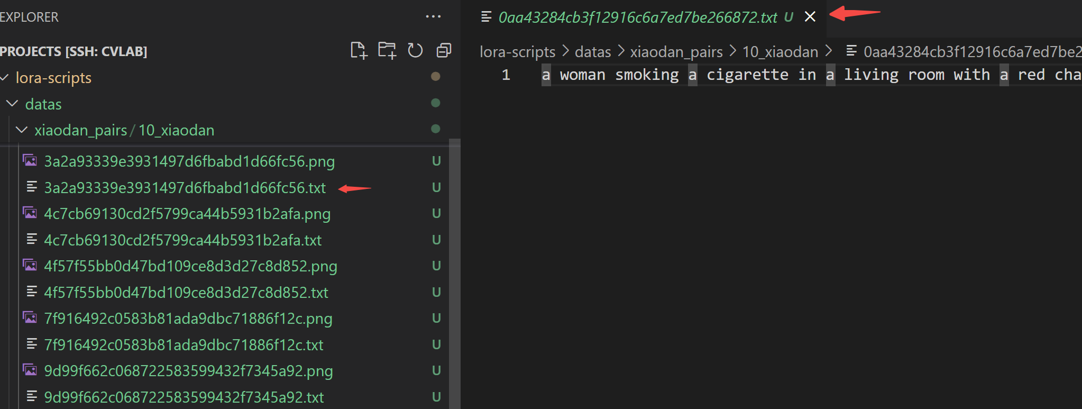The height and width of the screenshot is (409, 1082).
Task: Place cursor on the word living
Action: [x=871, y=75]
